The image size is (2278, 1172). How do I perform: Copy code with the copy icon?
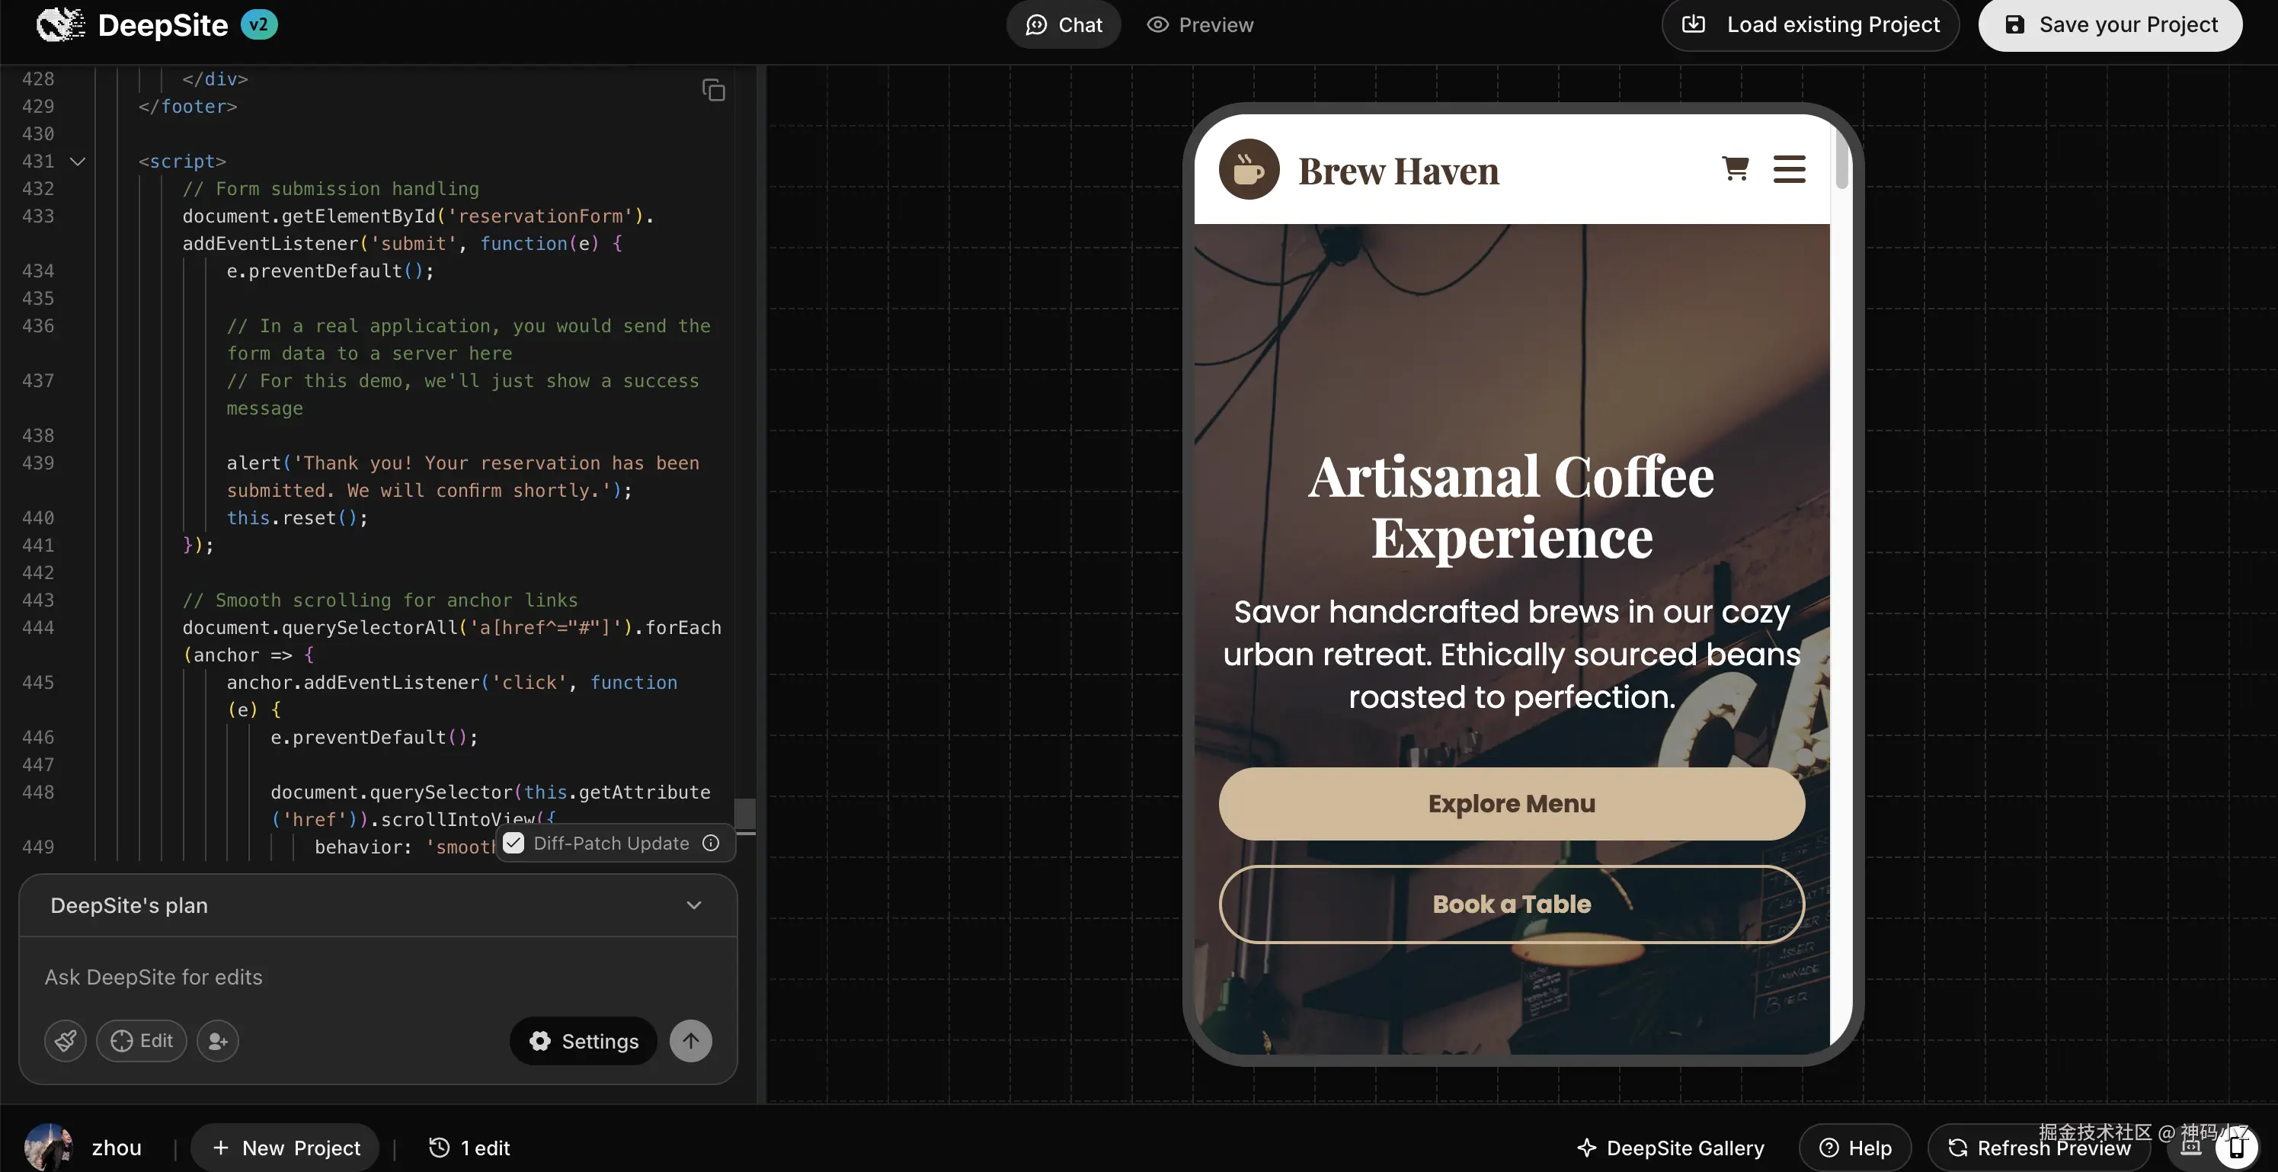point(714,90)
